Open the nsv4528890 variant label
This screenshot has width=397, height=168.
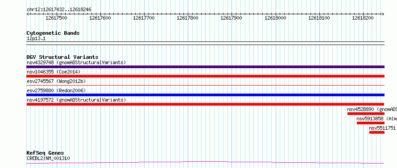click(372, 109)
